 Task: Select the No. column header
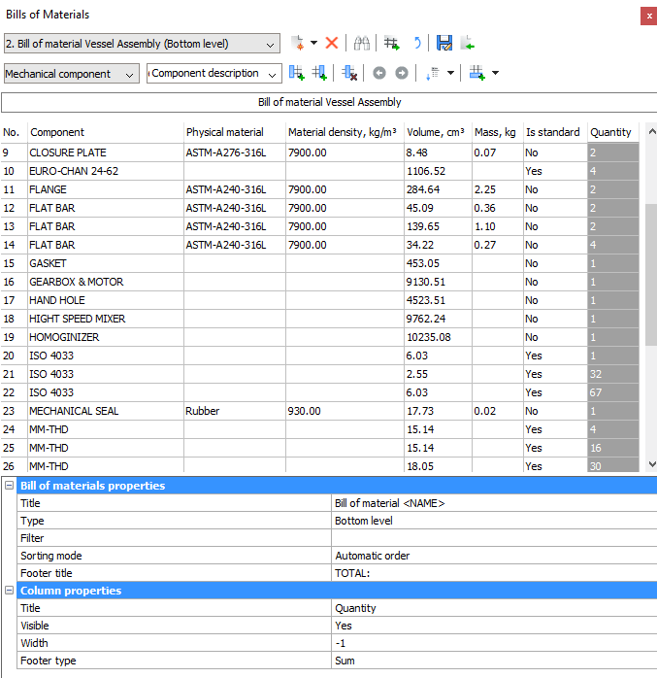point(14,132)
